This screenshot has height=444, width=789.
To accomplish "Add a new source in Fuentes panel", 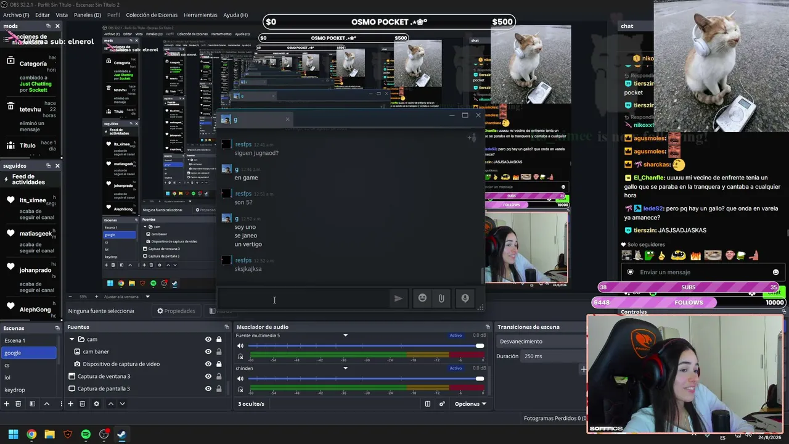I will 70,404.
